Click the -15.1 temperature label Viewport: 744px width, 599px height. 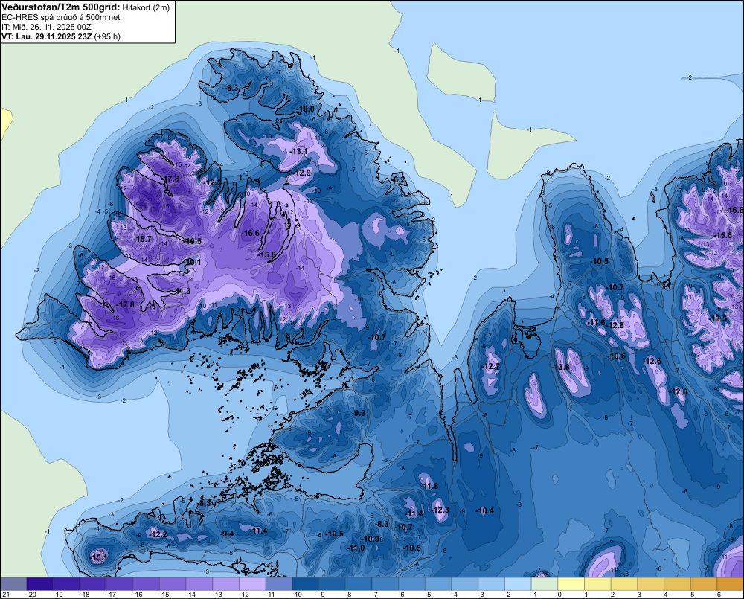pyautogui.click(x=99, y=557)
